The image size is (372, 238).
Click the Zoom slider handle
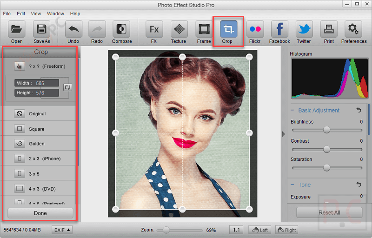tap(166, 230)
